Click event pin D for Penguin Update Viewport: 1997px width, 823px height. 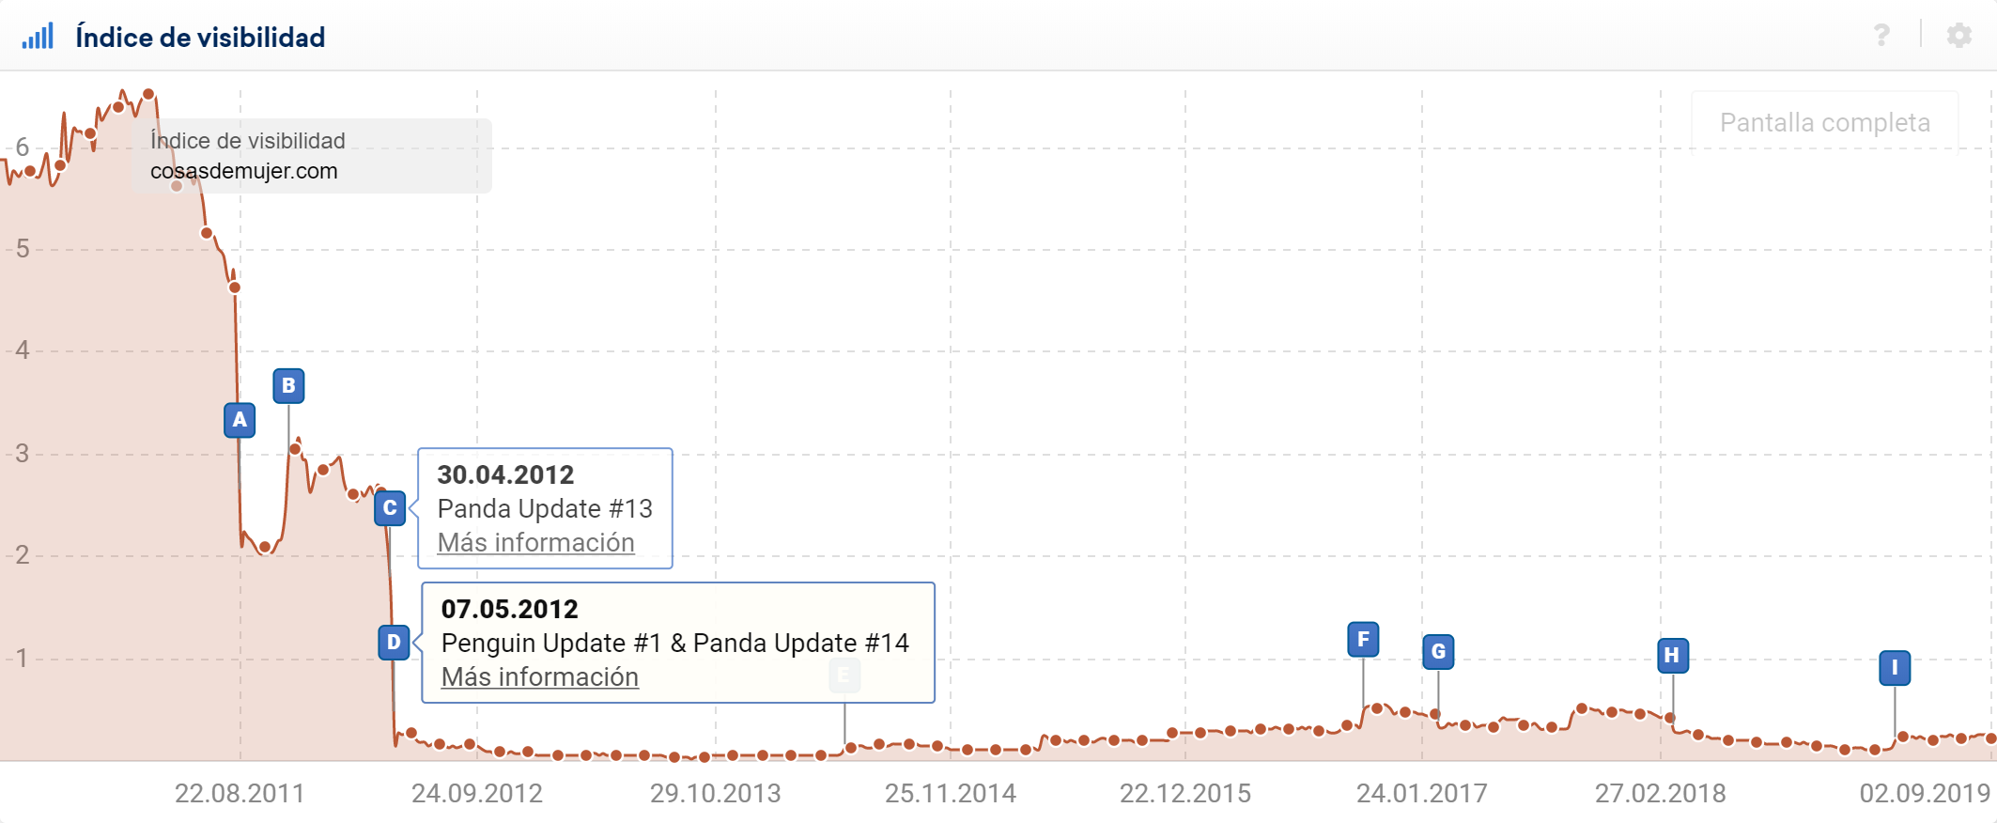click(x=394, y=643)
